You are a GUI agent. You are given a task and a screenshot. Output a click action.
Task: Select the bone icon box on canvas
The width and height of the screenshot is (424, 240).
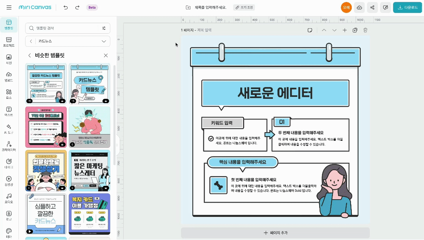(218, 185)
